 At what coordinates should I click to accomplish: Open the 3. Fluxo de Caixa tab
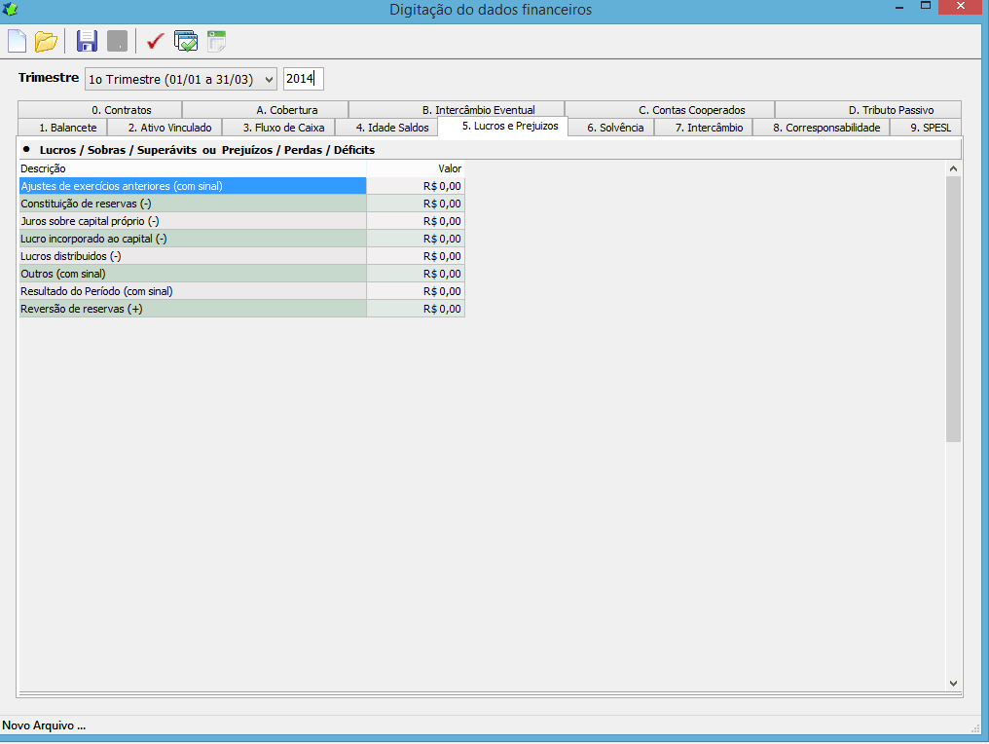pyautogui.click(x=283, y=128)
